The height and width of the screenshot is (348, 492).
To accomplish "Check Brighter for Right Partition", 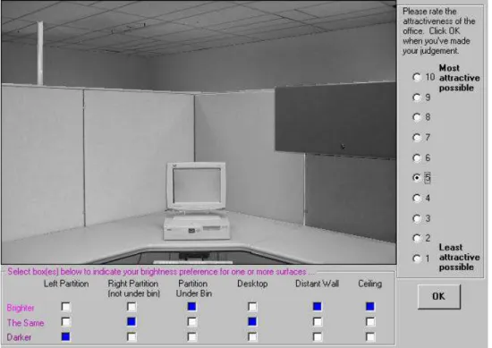I will click(x=131, y=307).
